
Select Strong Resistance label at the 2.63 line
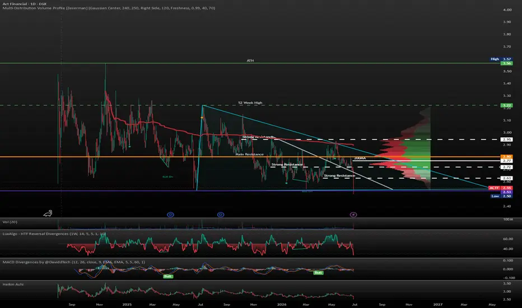[339, 175]
